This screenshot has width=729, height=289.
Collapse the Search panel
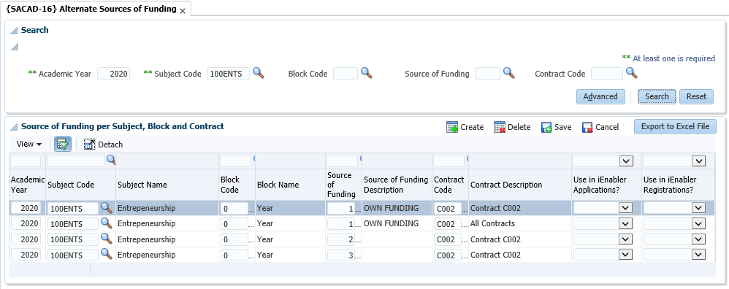tap(13, 31)
